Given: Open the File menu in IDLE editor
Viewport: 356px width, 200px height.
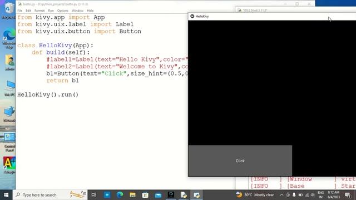Looking at the screenshot, I should click(20, 11).
